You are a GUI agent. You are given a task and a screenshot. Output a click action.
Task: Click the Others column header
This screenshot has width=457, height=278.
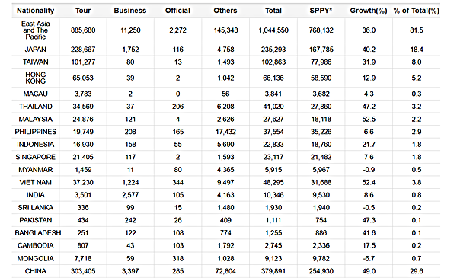pyautogui.click(x=225, y=11)
